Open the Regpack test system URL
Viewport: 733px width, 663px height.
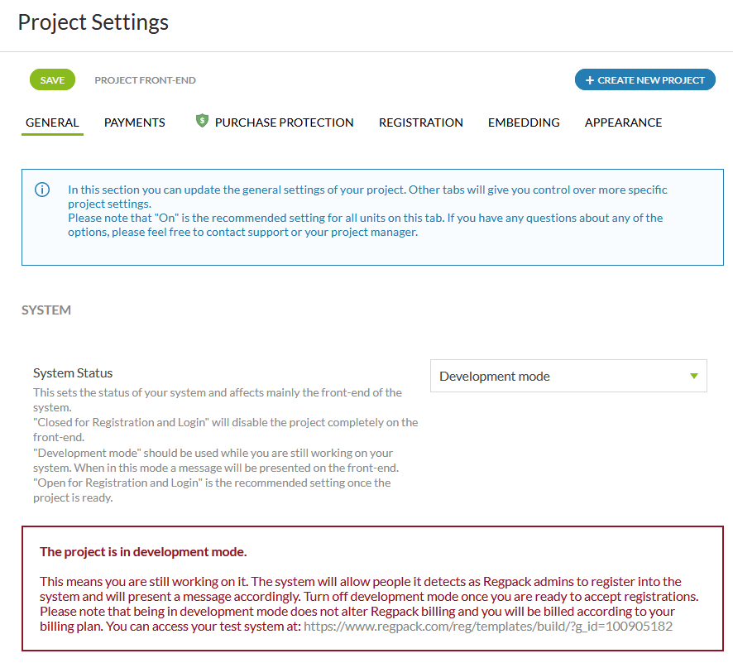coord(488,627)
